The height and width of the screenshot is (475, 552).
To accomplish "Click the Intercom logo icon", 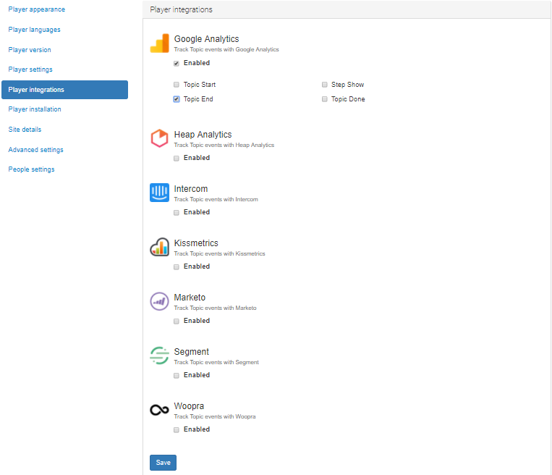I will [159, 193].
